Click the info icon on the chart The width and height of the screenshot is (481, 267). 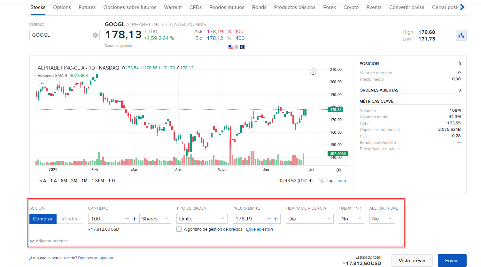coord(313,72)
